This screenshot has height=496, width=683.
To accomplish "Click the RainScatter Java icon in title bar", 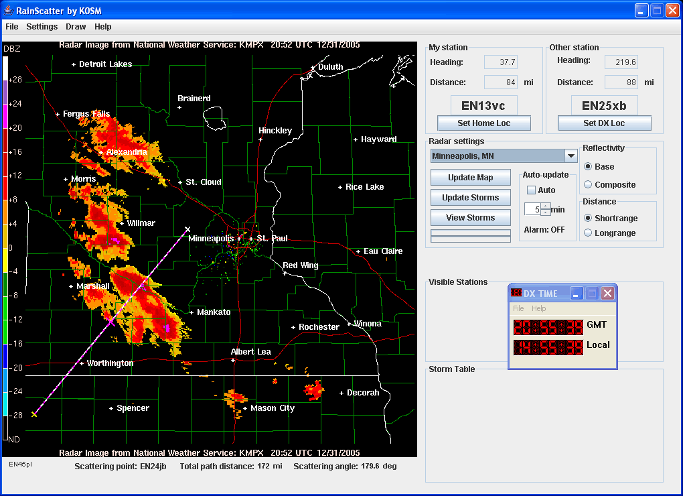I will (x=8, y=11).
